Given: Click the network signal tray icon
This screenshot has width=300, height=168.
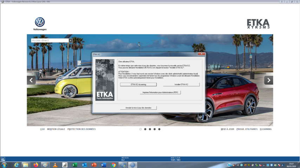Looking at the screenshot, I should coord(264,165).
